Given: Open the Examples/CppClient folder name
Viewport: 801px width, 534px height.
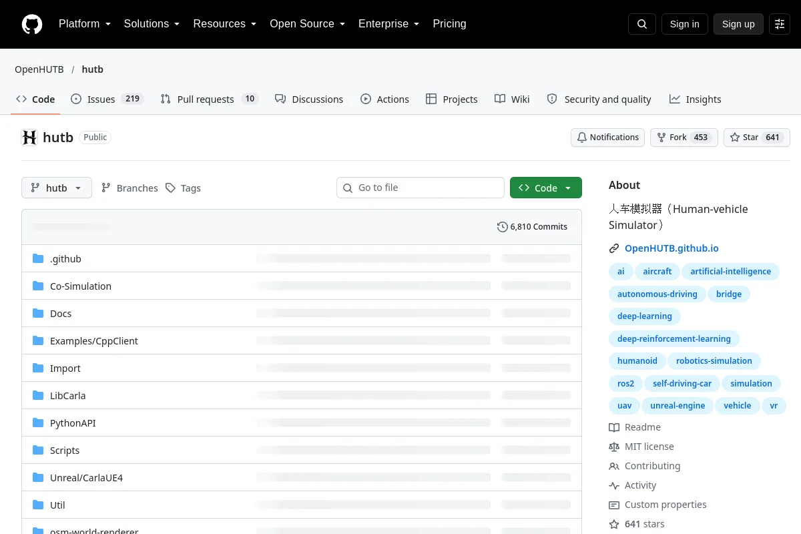Looking at the screenshot, I should [94, 341].
